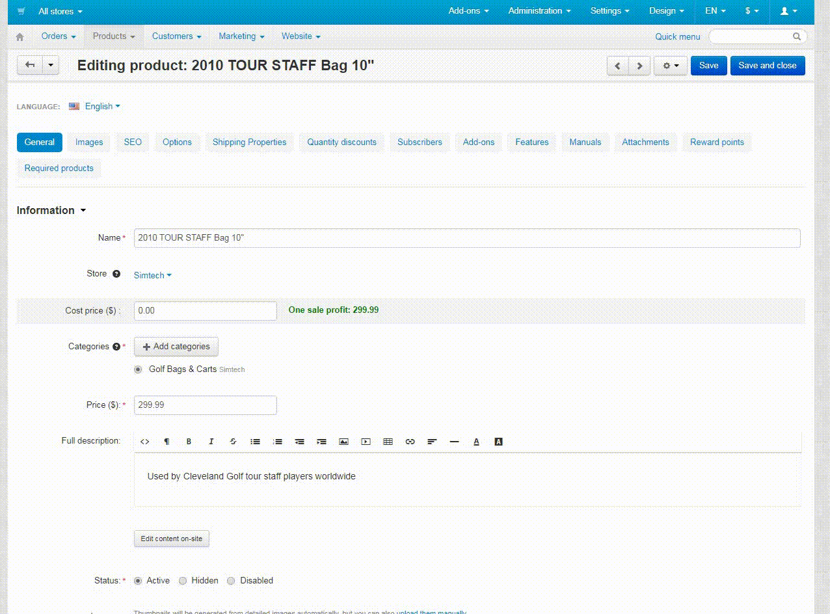
Task: Insert horizontal rule line
Action: [x=454, y=442]
